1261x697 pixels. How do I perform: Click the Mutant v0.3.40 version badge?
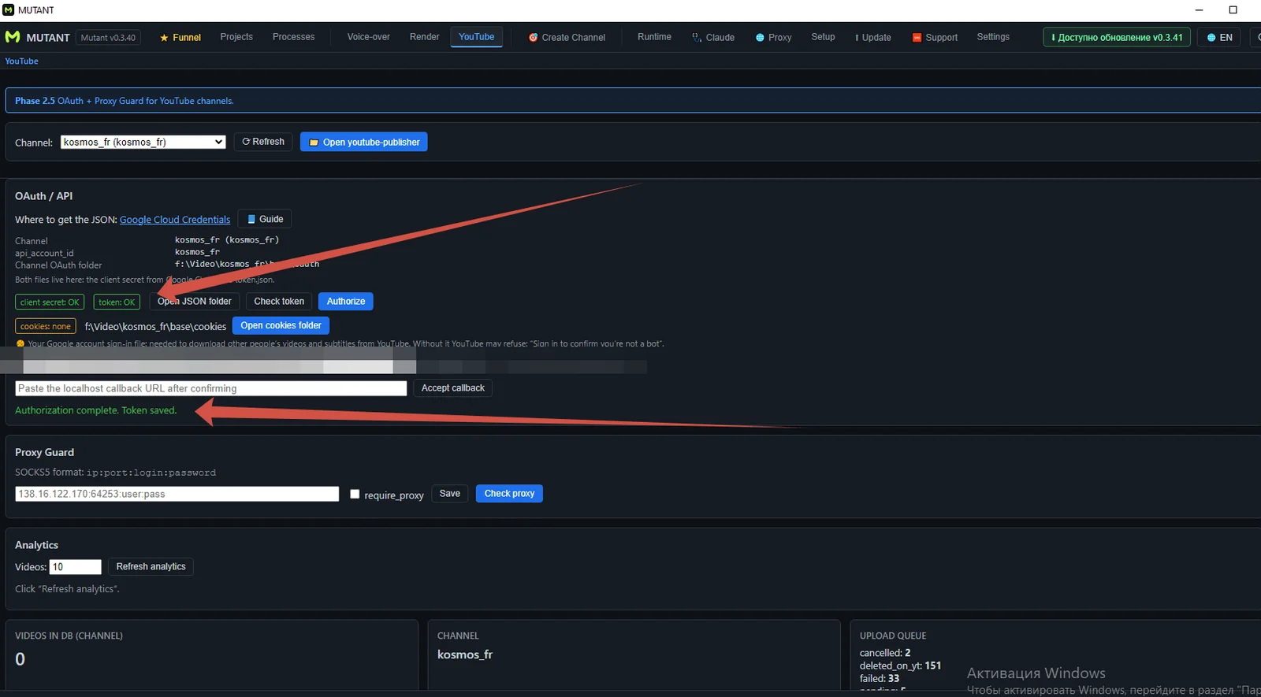108,38
